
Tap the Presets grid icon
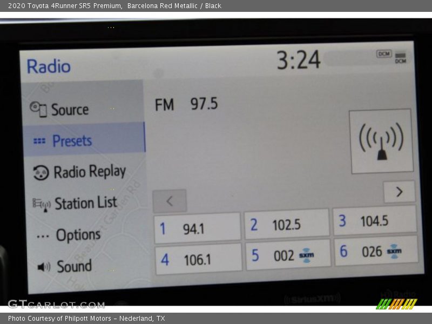click(39, 141)
